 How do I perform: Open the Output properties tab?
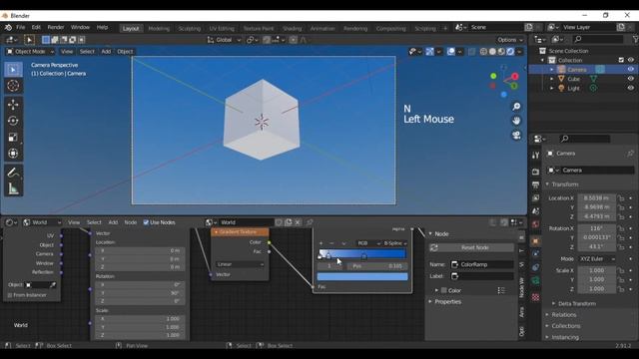click(535, 185)
